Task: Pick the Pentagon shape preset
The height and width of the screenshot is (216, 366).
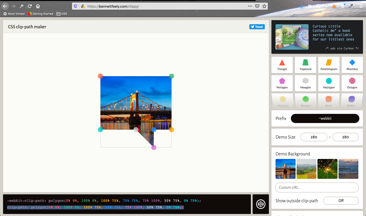Action: [282, 83]
